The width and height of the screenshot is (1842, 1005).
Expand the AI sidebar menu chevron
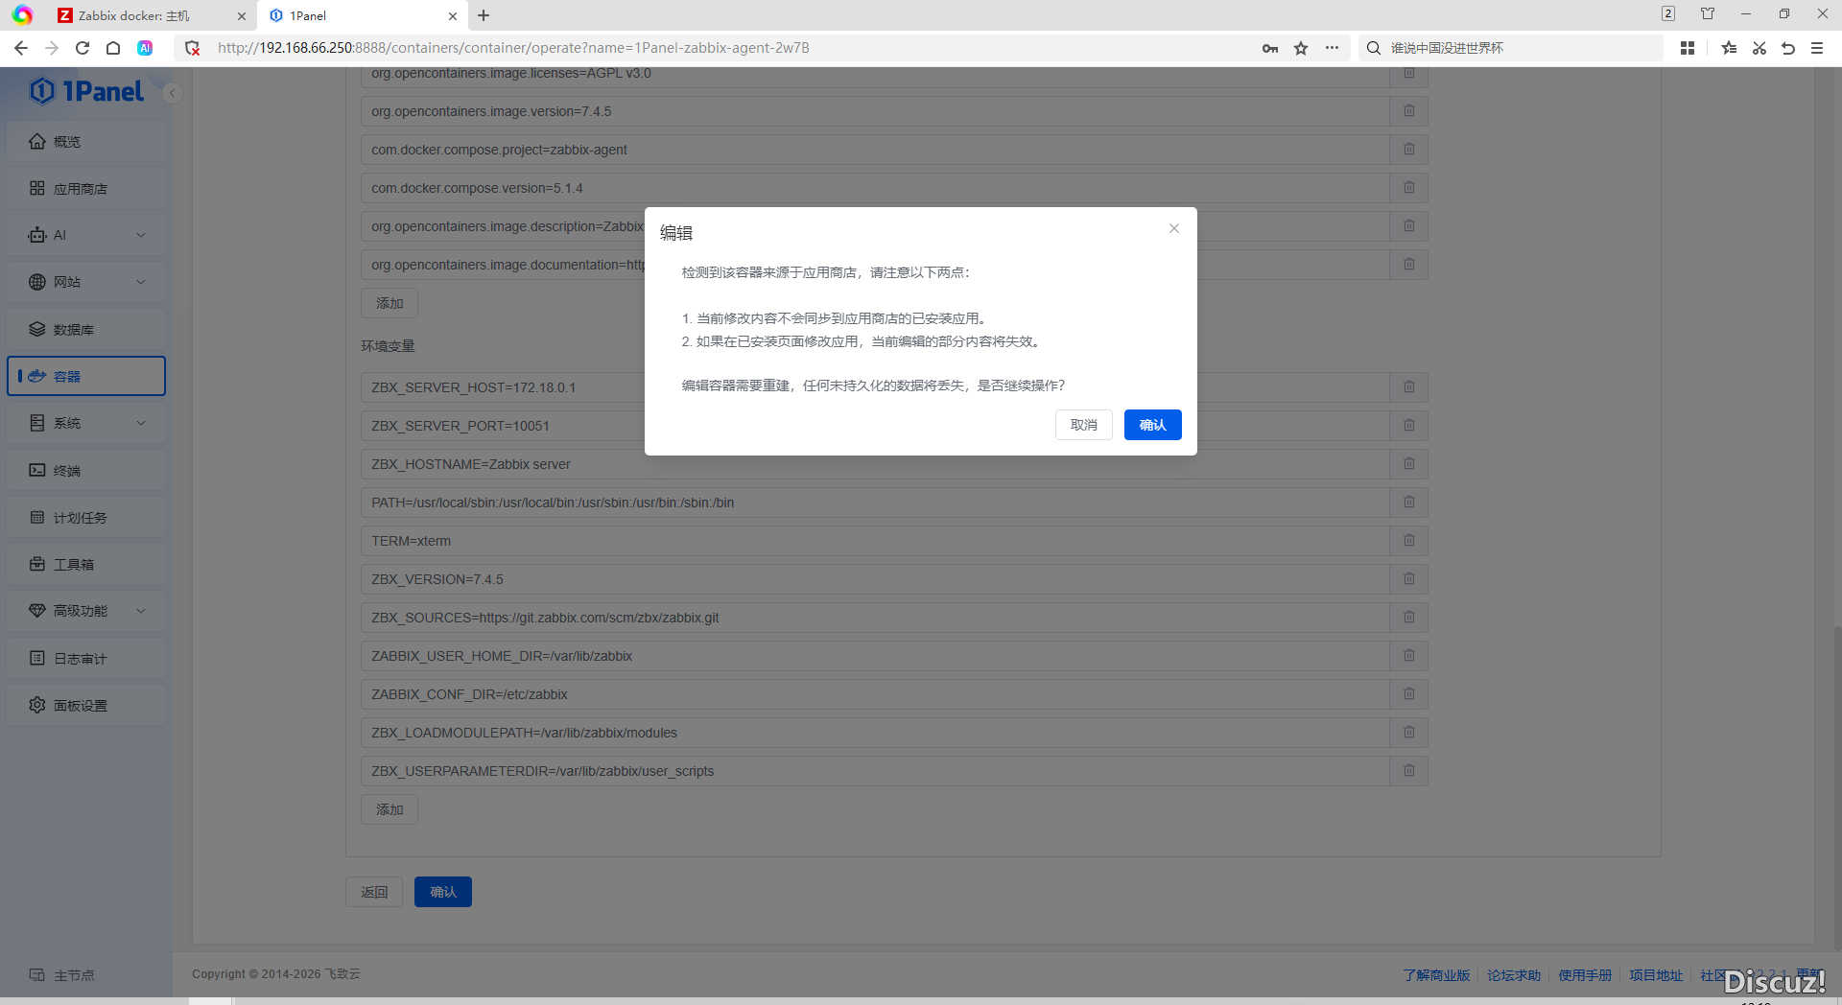click(141, 235)
